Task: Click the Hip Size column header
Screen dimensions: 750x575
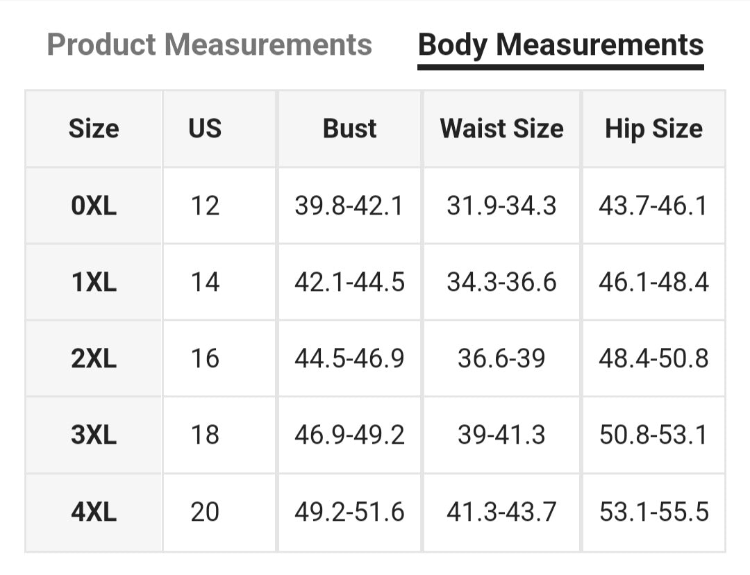Action: [x=653, y=128]
